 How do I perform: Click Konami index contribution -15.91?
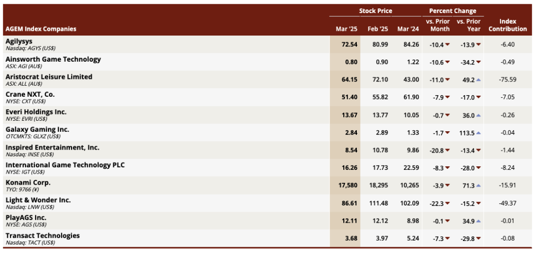(507, 186)
